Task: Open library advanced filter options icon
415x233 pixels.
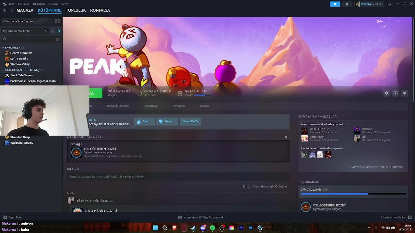Action: point(57,39)
